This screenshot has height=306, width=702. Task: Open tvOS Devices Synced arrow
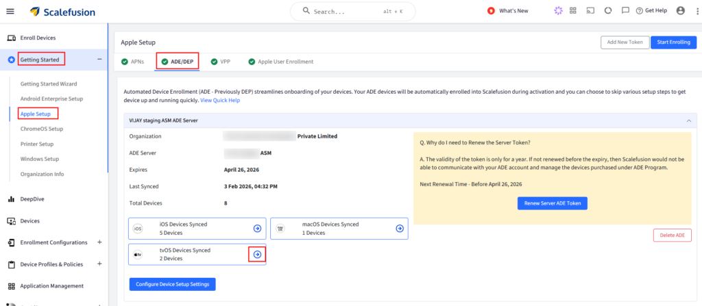[x=257, y=255]
